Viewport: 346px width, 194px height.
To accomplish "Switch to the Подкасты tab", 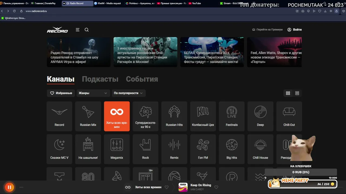I will pyautogui.click(x=100, y=79).
